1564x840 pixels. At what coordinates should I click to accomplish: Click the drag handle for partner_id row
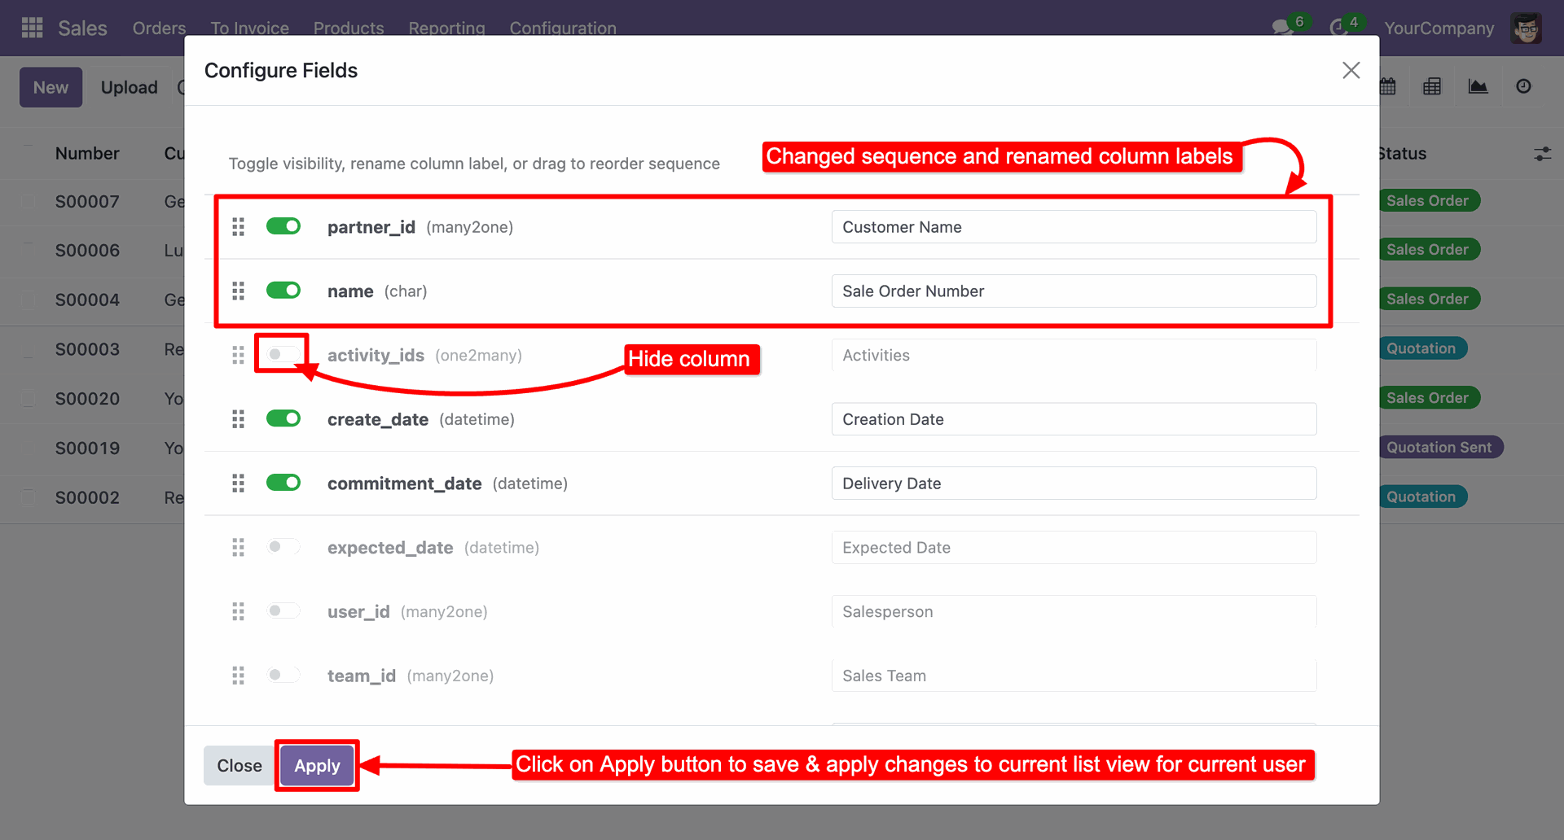click(238, 227)
